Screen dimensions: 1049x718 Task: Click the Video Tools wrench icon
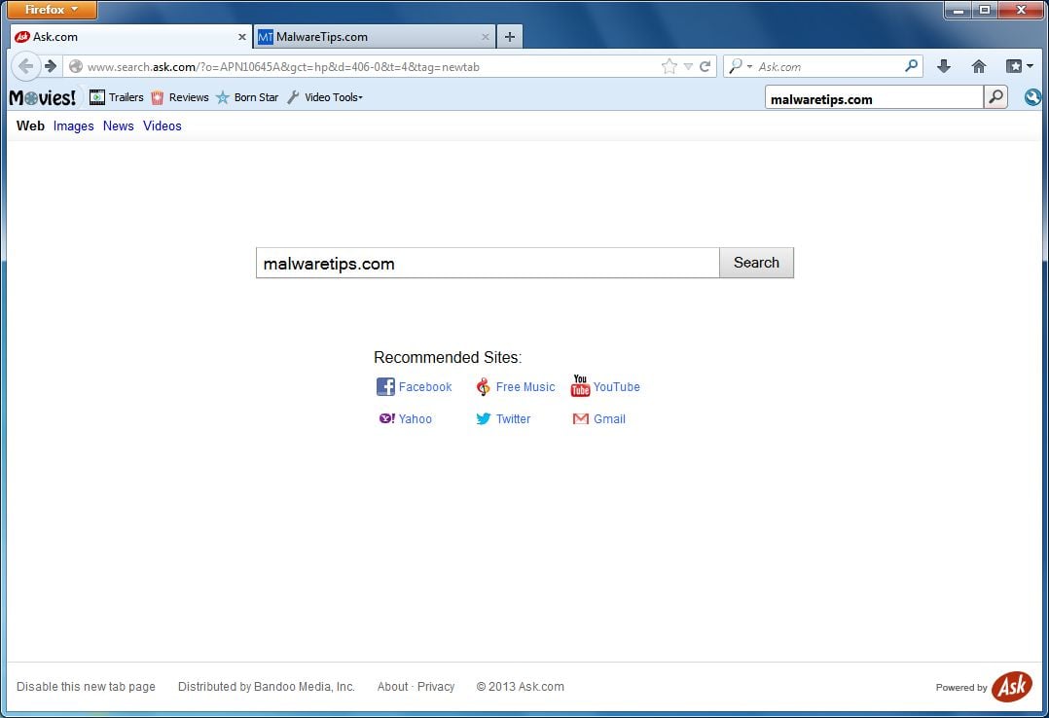tap(293, 97)
